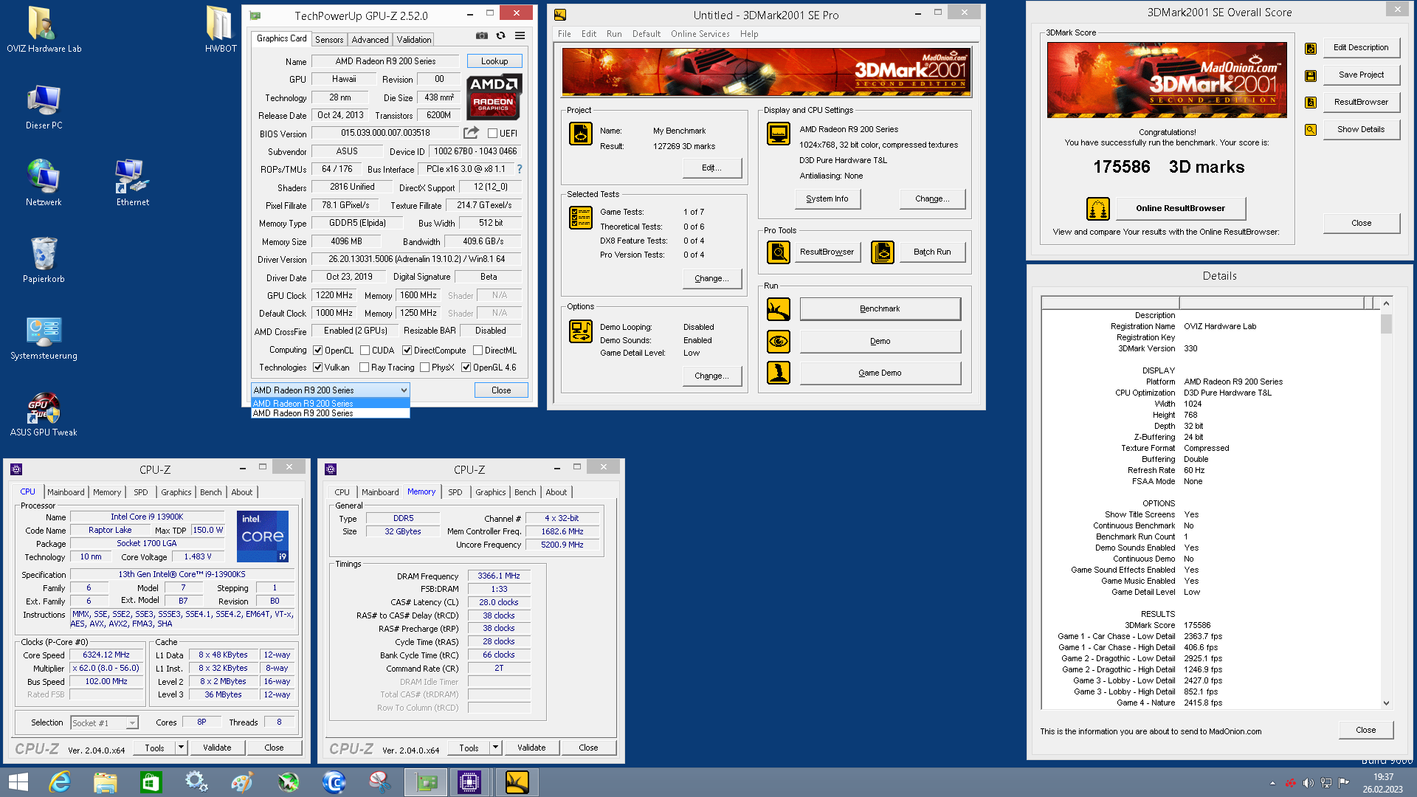The width and height of the screenshot is (1417, 797).
Task: Open Socket #1 selection dropdown in CPU-Z
Action: coord(131,723)
